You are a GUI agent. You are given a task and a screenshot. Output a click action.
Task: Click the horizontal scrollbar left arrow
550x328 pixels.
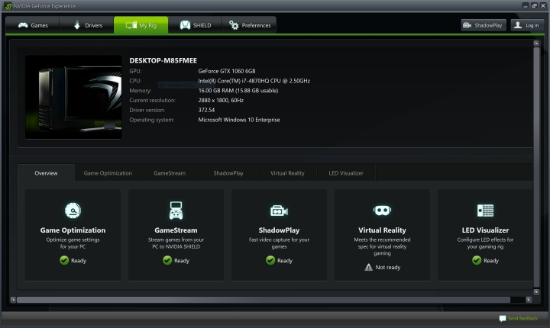(13, 300)
